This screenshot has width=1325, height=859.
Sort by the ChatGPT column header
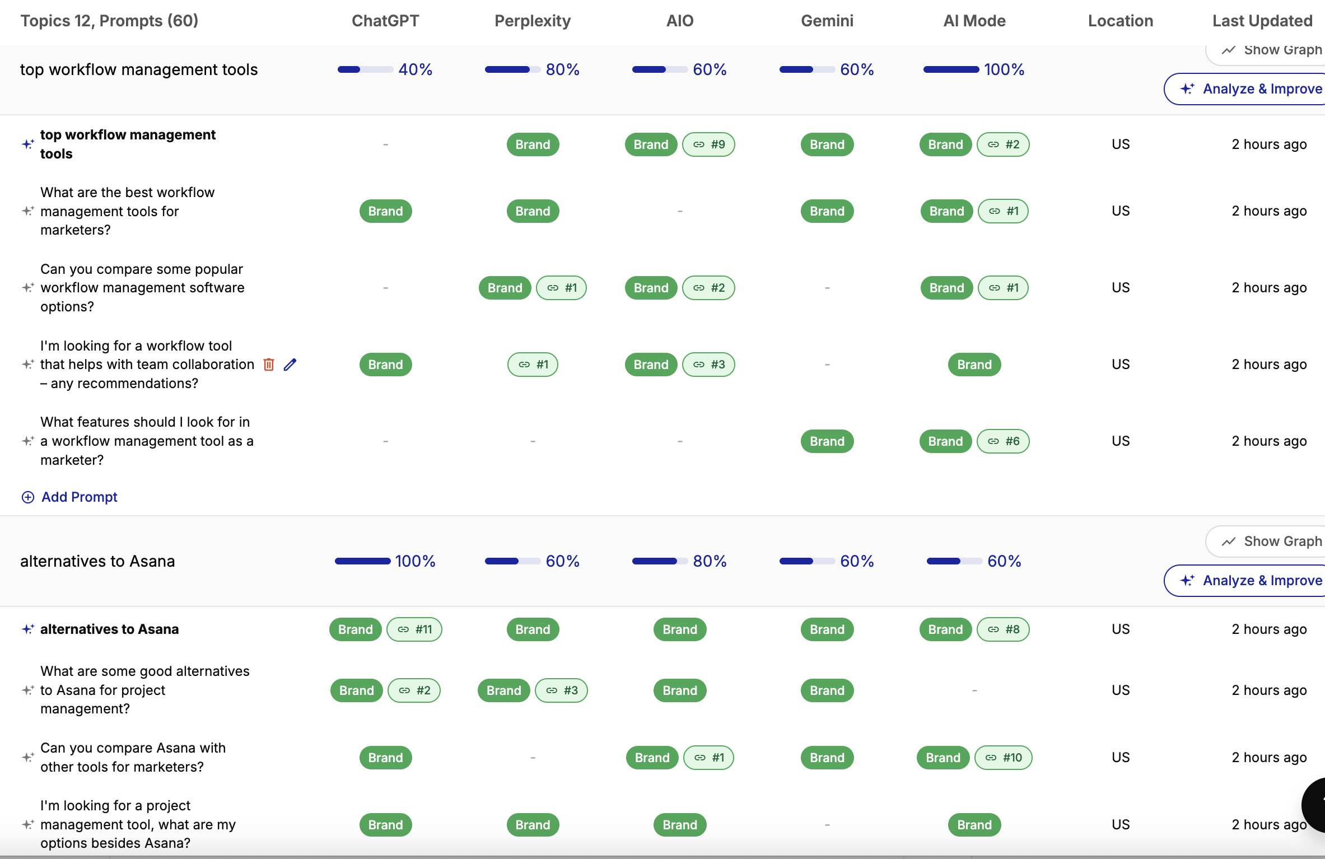click(385, 21)
